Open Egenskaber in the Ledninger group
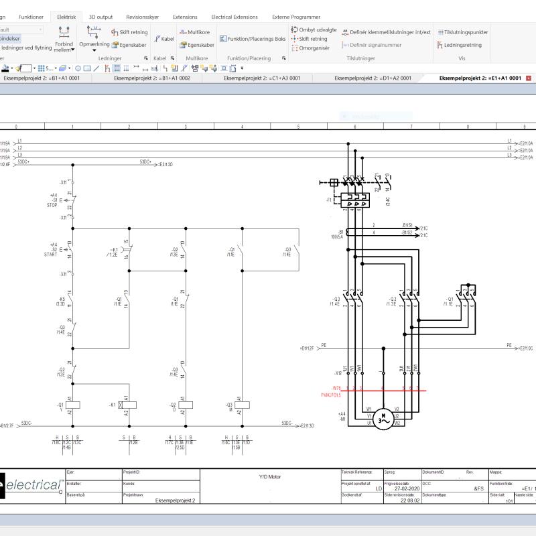This screenshot has width=536, height=536. [x=129, y=45]
